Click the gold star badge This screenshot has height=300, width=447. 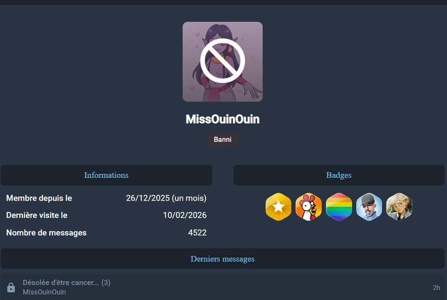tap(278, 207)
